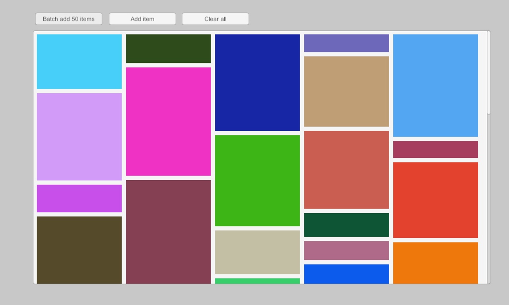
Task: Click the tan tile
Action: click(346, 91)
